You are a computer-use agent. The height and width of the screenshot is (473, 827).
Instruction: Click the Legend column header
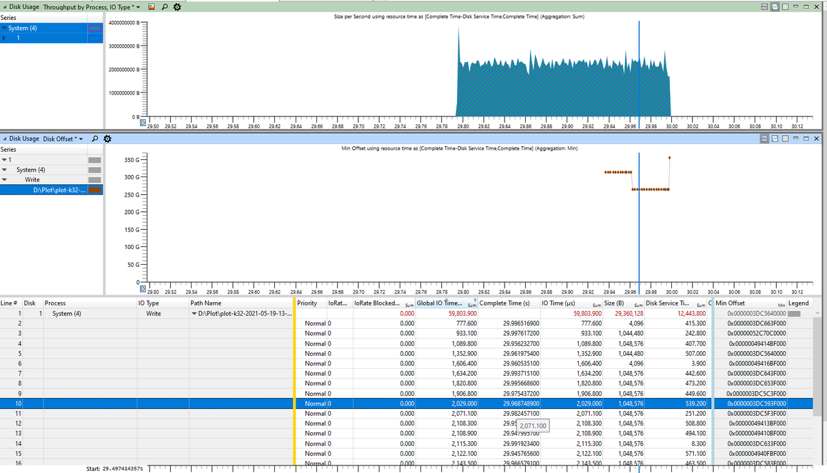pyautogui.click(x=799, y=303)
